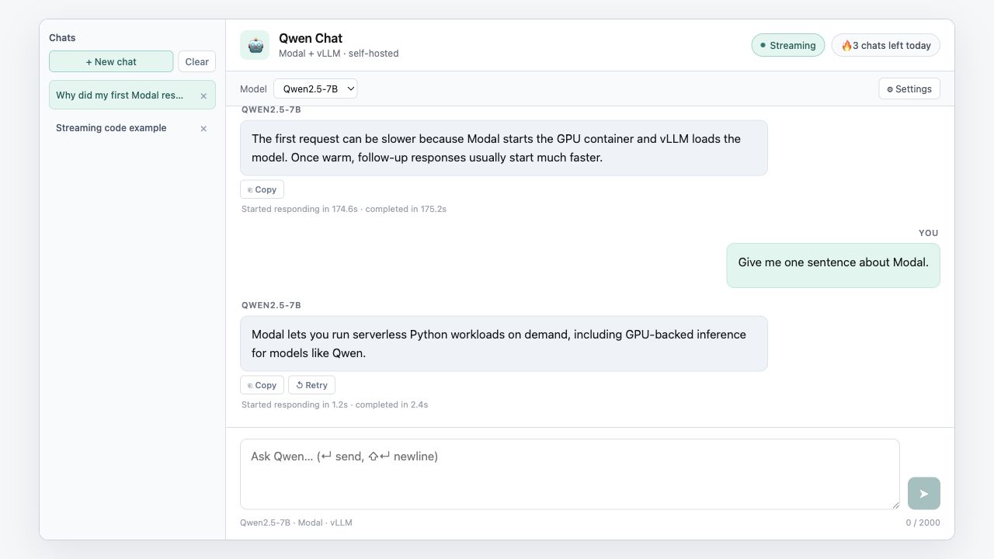Click "Give me one sentence about Modal." message
Viewport: 994px width, 559px height.
point(833,266)
